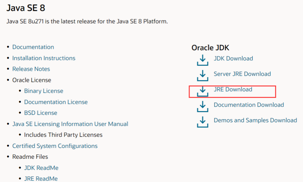Click the Readme Files list item text
The height and width of the screenshot is (182, 303).
[30, 157]
